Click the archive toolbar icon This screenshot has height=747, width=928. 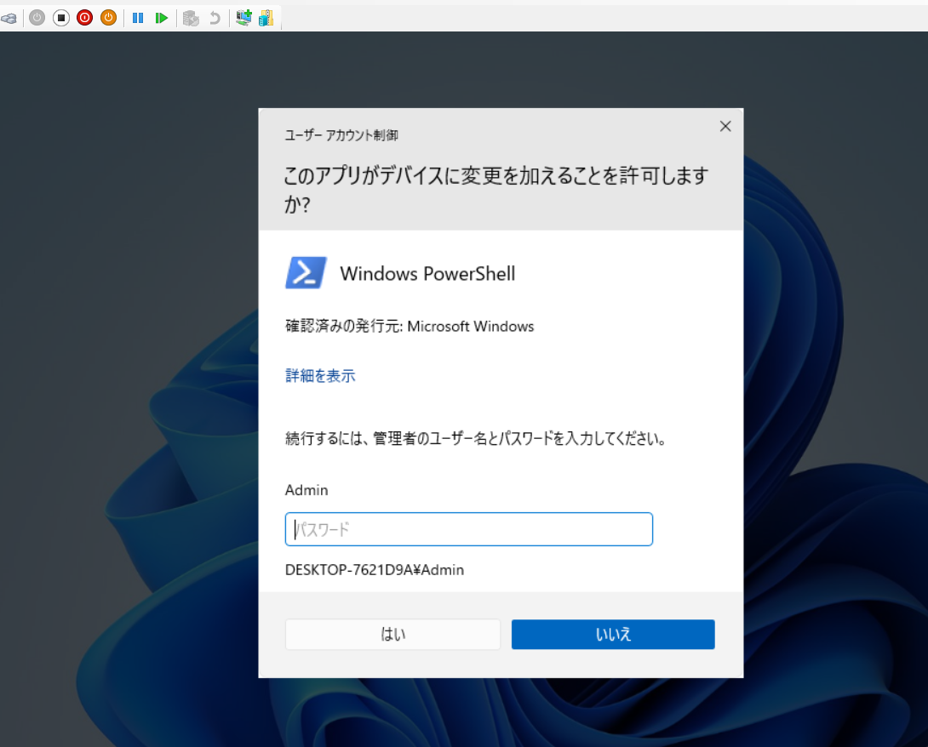click(x=266, y=17)
